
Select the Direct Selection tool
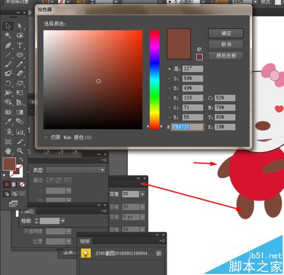pyautogui.click(x=20, y=26)
